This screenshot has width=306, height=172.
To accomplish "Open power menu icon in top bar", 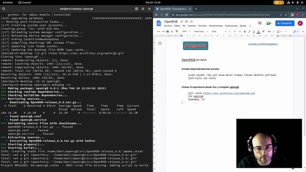I will click(x=302, y=2).
